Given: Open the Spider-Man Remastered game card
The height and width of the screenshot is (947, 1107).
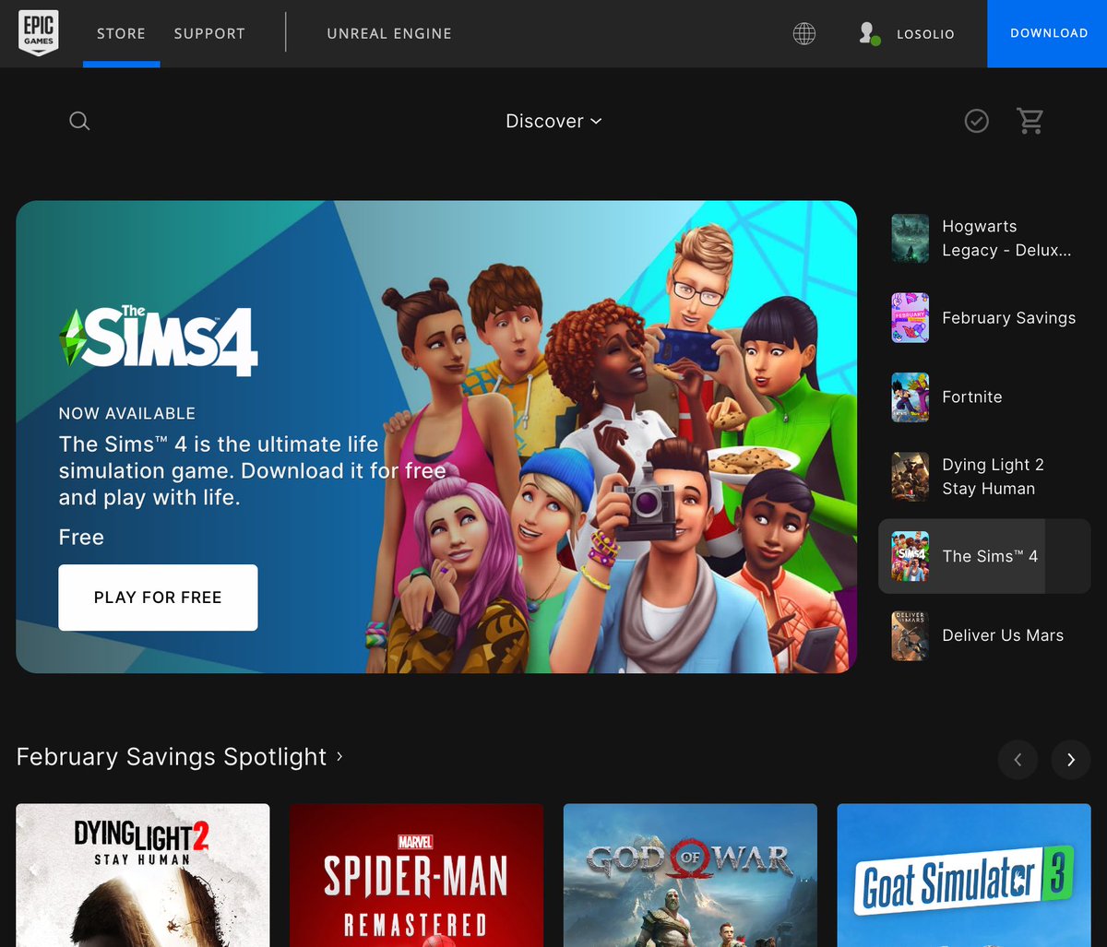Looking at the screenshot, I should [x=416, y=875].
